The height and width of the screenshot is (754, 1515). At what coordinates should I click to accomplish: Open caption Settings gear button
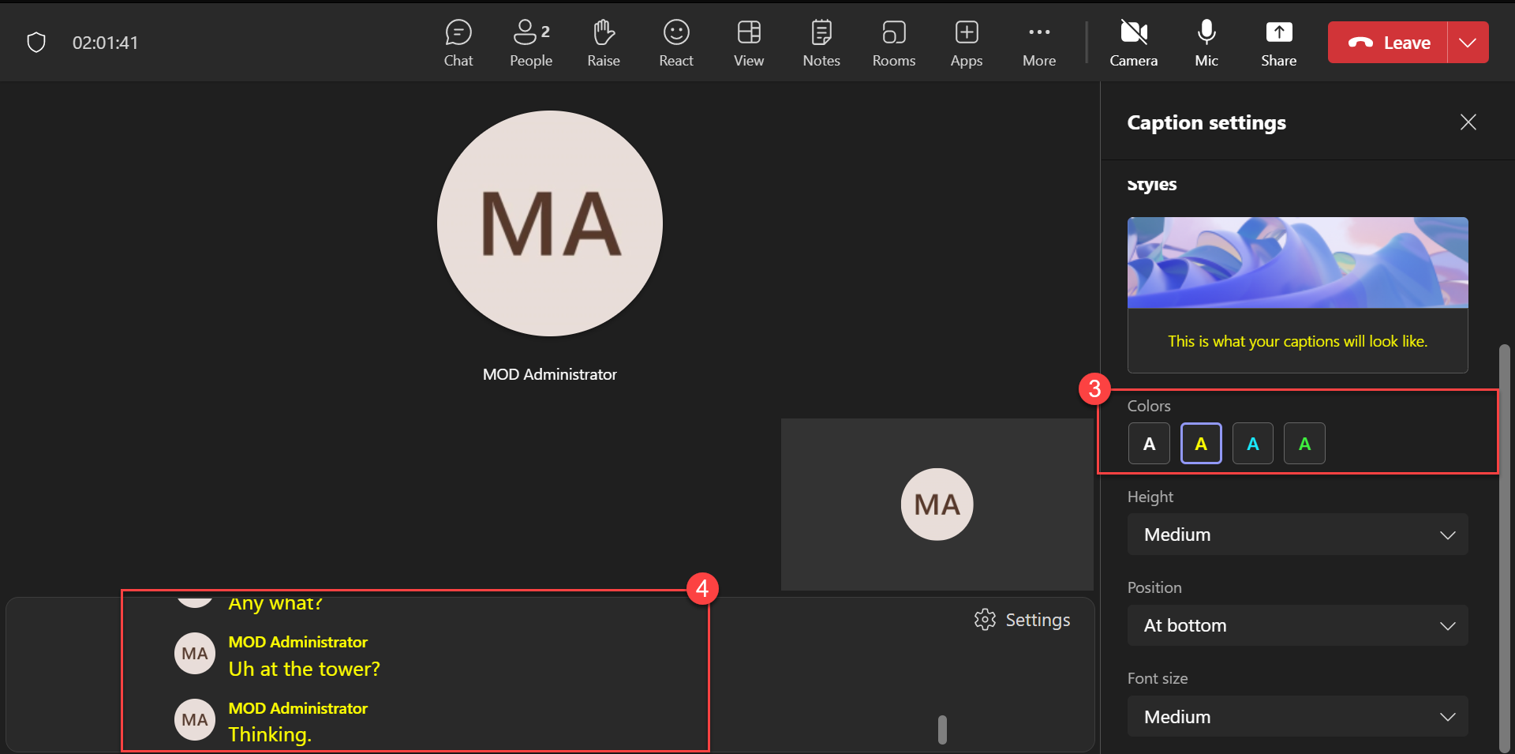[1022, 620]
